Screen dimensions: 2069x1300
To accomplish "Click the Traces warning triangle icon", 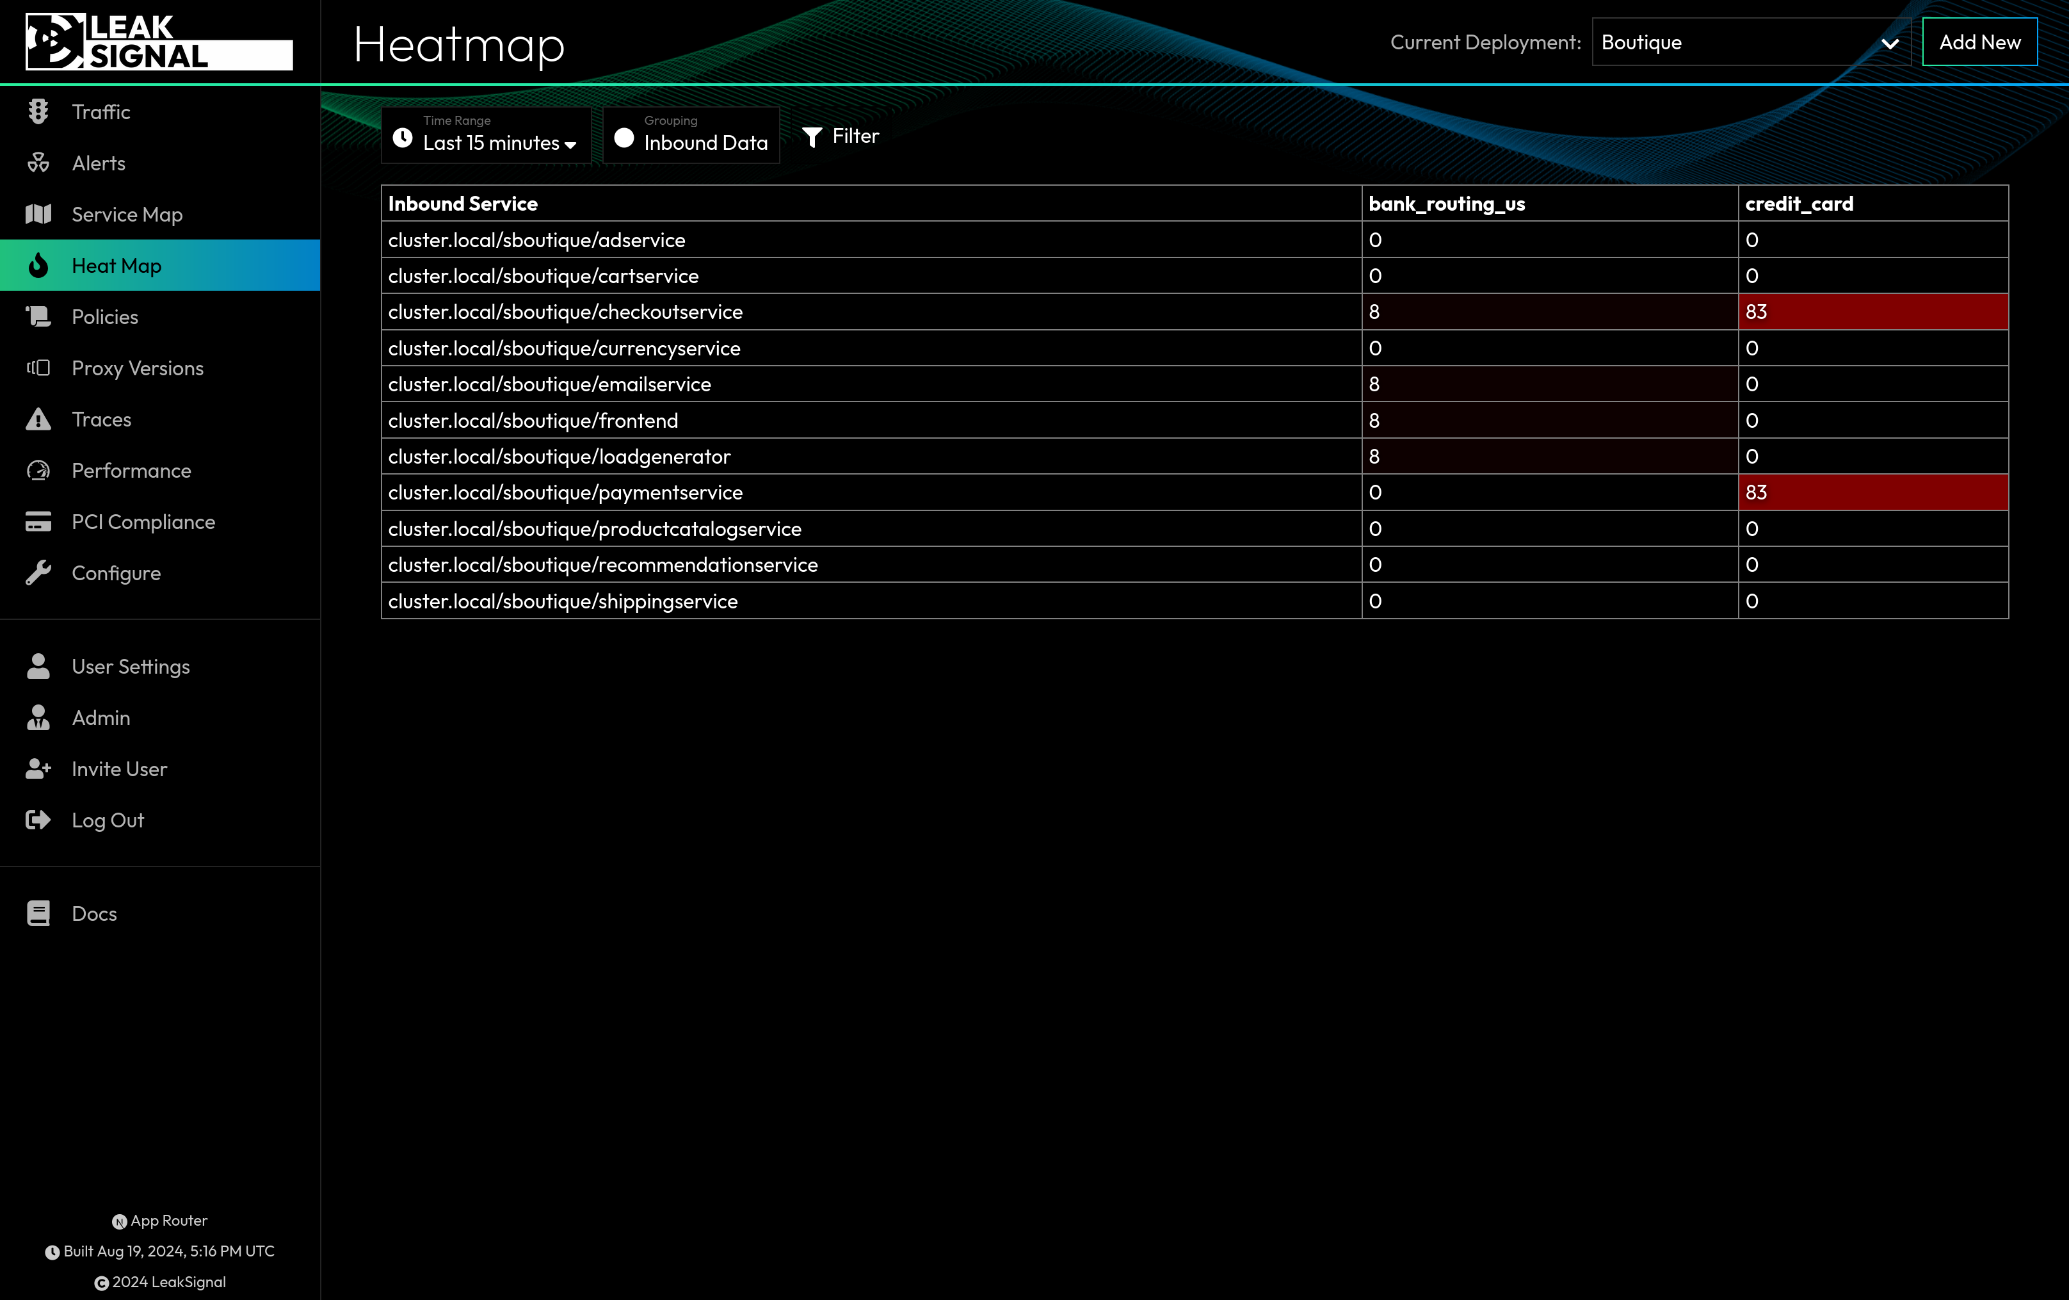I will coord(38,419).
